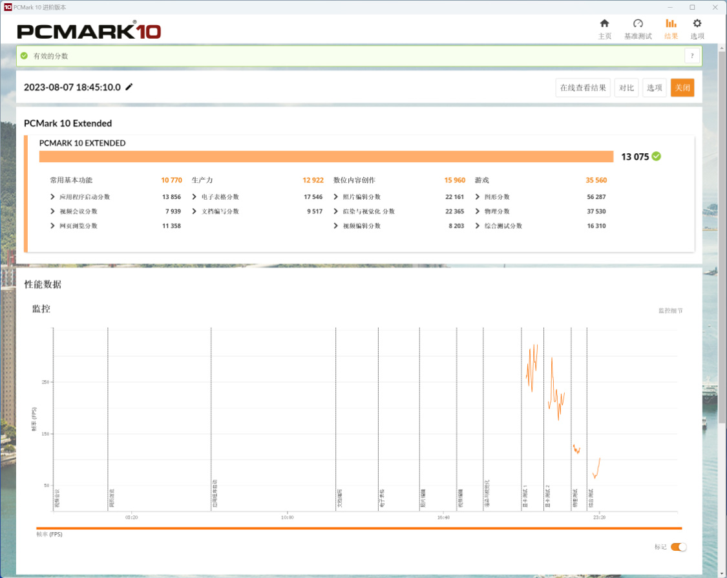Image resolution: width=727 pixels, height=578 pixels.
Task: Click the 视频会议 timeline marker
Action: (57, 498)
